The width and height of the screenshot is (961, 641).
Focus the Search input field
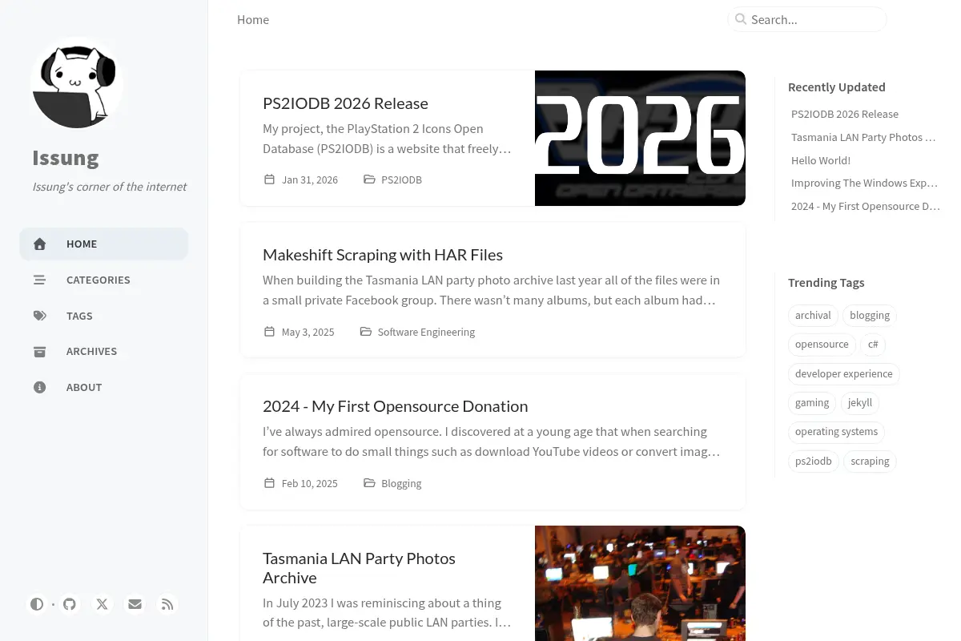click(807, 19)
